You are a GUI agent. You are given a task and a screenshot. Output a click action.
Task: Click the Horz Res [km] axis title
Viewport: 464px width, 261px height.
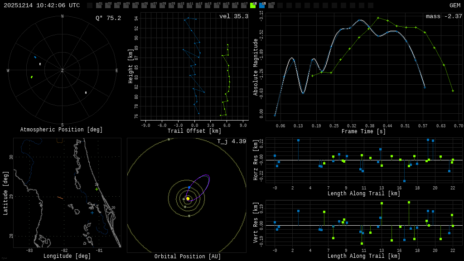tap(256, 160)
